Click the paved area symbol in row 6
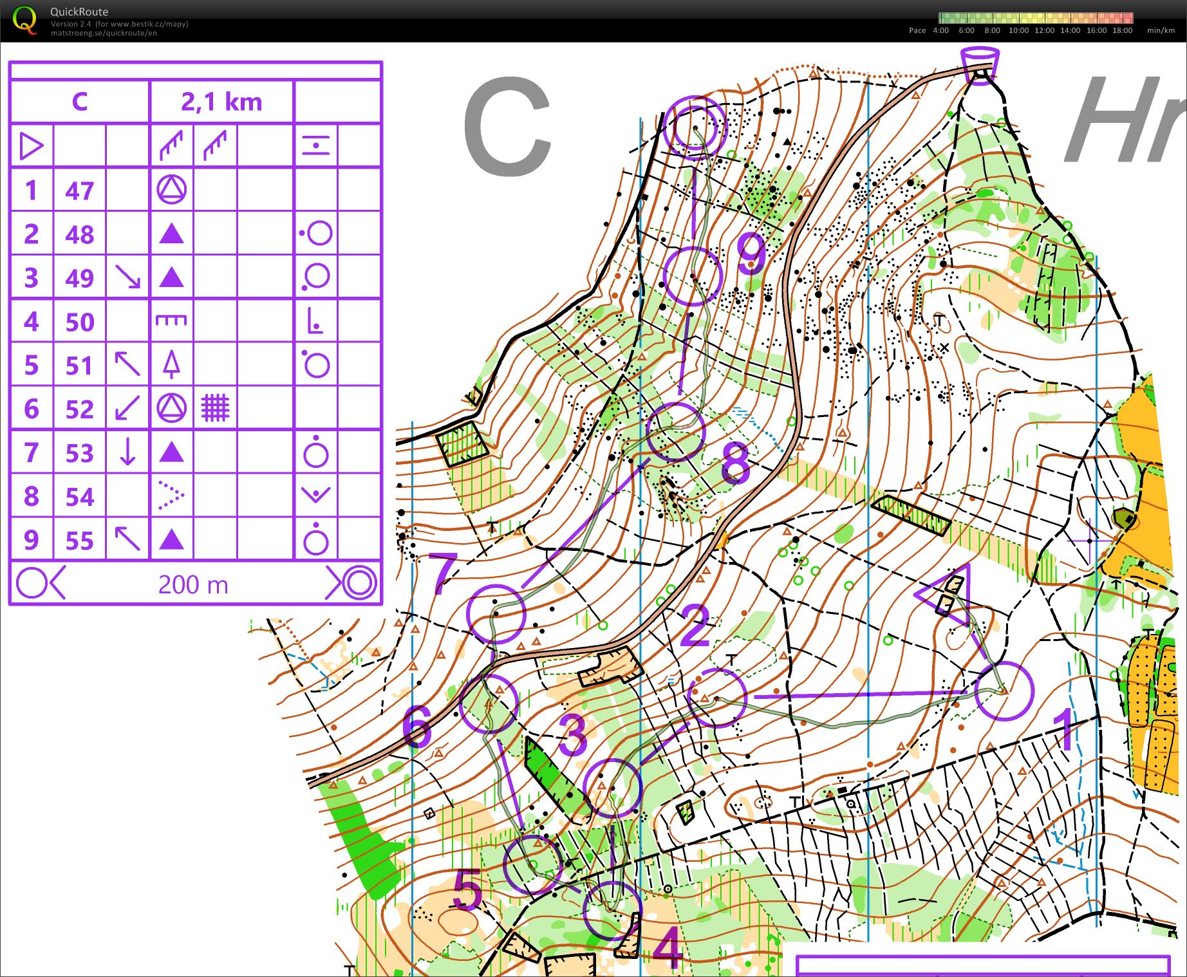 tap(216, 409)
